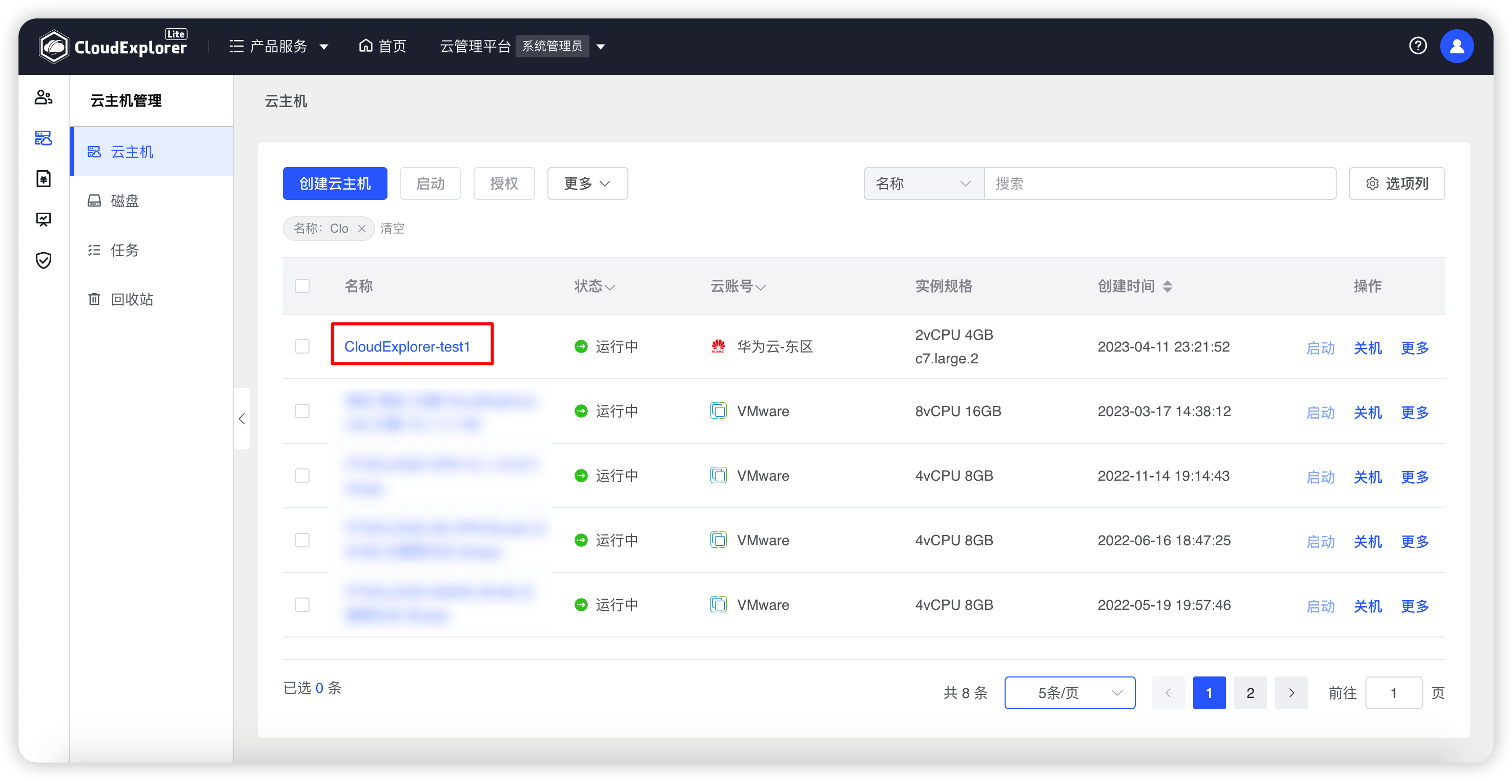Viewport: 1512px width, 781px height.
Task: Select the cloud host management rail icon
Action: click(x=44, y=138)
